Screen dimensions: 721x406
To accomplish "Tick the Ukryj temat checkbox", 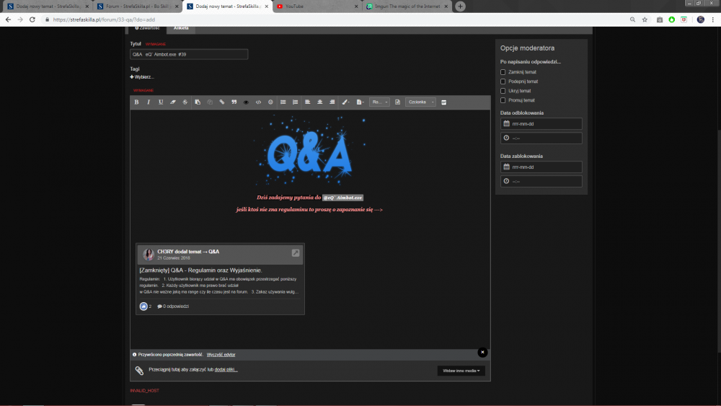I will pos(503,91).
